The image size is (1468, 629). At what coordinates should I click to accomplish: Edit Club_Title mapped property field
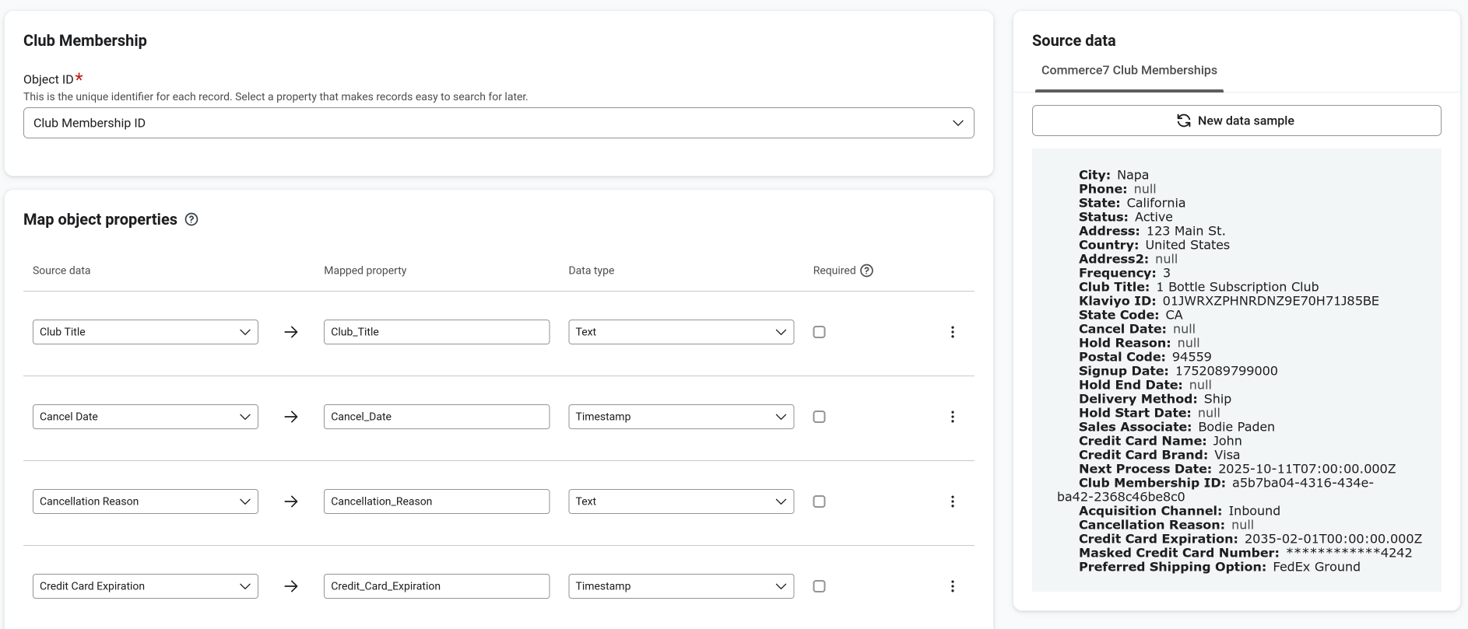click(x=437, y=332)
